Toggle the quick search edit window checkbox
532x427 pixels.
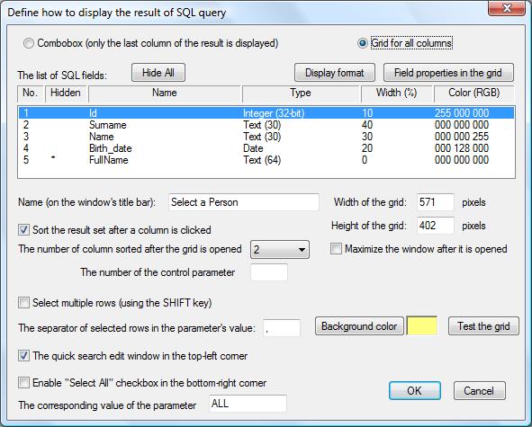pos(23,356)
